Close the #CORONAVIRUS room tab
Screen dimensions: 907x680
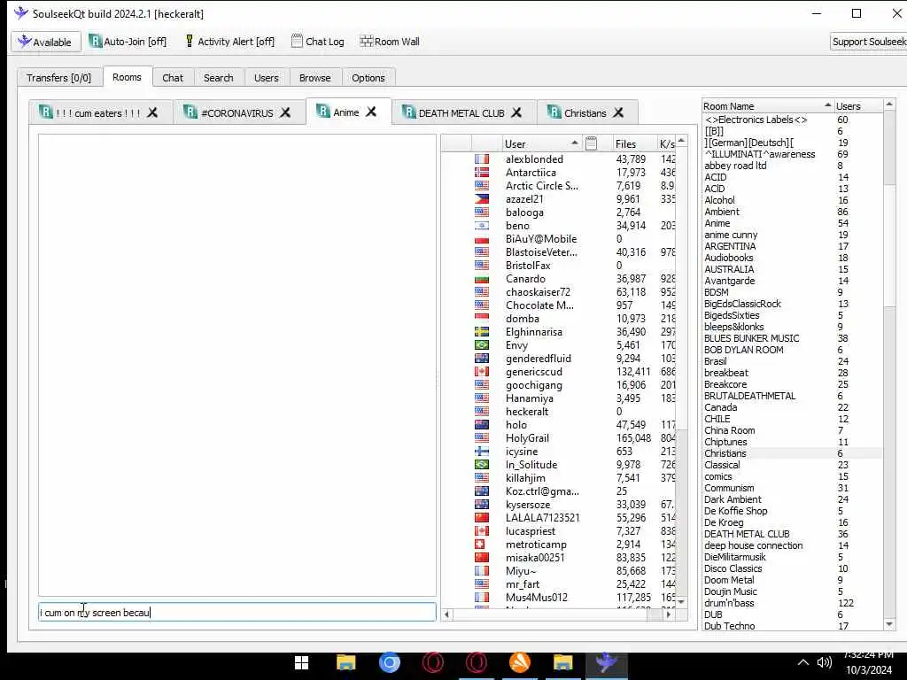pyautogui.click(x=285, y=112)
